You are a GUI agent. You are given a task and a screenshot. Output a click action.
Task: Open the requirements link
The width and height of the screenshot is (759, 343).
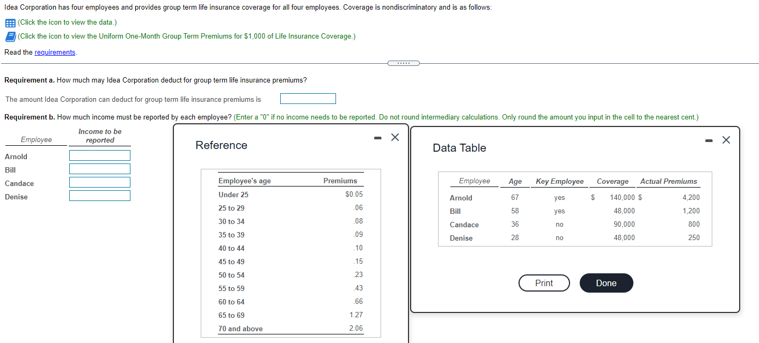pyautogui.click(x=55, y=52)
